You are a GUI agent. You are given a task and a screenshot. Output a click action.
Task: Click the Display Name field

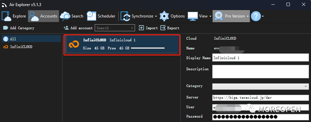point(260,58)
